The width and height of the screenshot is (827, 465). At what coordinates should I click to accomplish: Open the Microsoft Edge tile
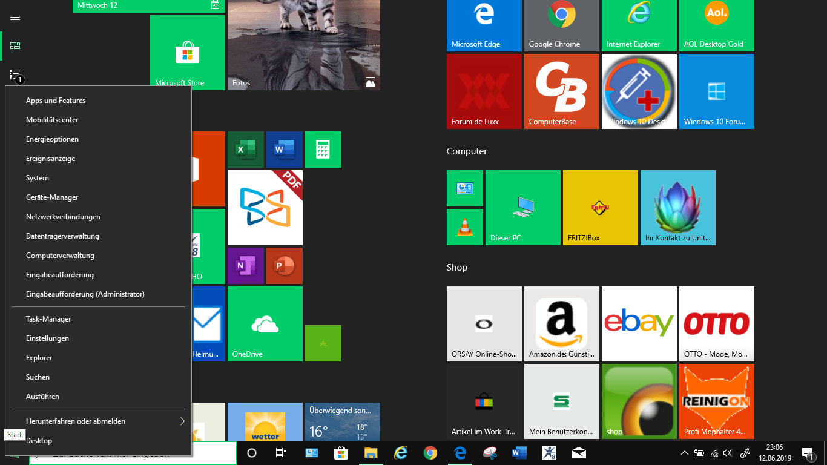coord(484,26)
